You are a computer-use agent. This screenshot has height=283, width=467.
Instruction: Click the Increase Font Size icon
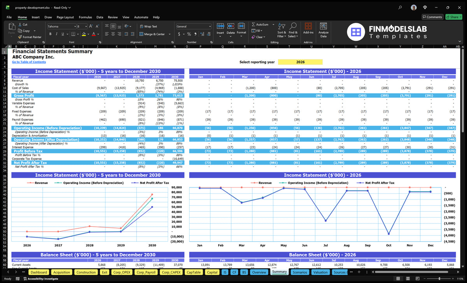[91, 26]
